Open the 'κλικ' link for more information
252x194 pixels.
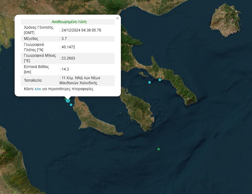(38, 89)
